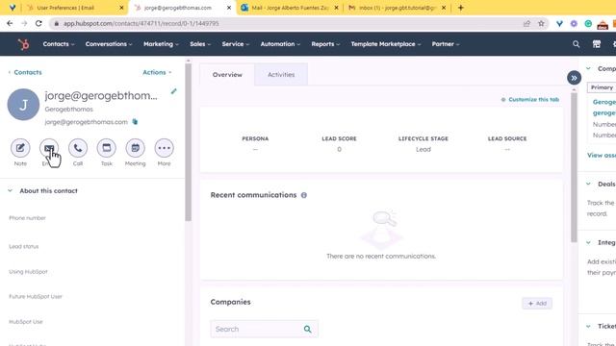Viewport: 616px width, 346px height.
Task: Go back in the browser
Action: tap(10, 23)
